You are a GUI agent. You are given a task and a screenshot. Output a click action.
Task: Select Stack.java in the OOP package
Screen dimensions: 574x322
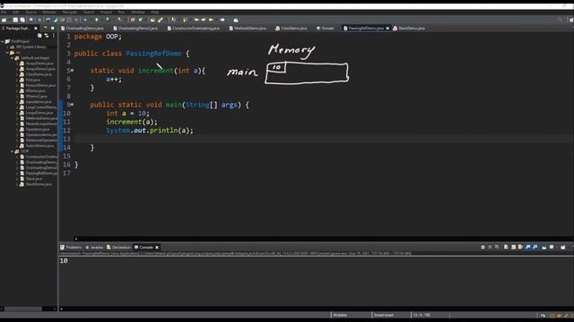pyautogui.click(x=34, y=179)
